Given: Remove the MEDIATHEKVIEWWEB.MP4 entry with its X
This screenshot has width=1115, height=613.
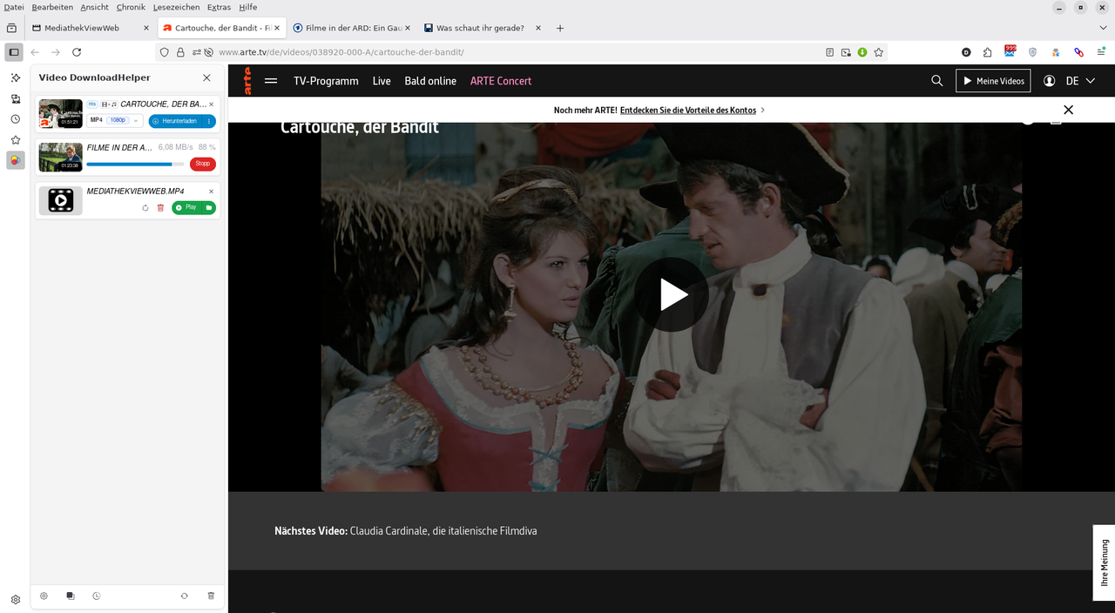Looking at the screenshot, I should (x=211, y=192).
